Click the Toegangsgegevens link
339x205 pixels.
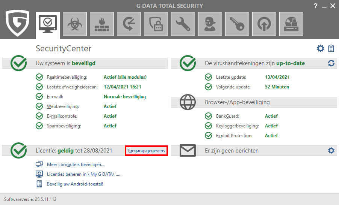pos(146,150)
